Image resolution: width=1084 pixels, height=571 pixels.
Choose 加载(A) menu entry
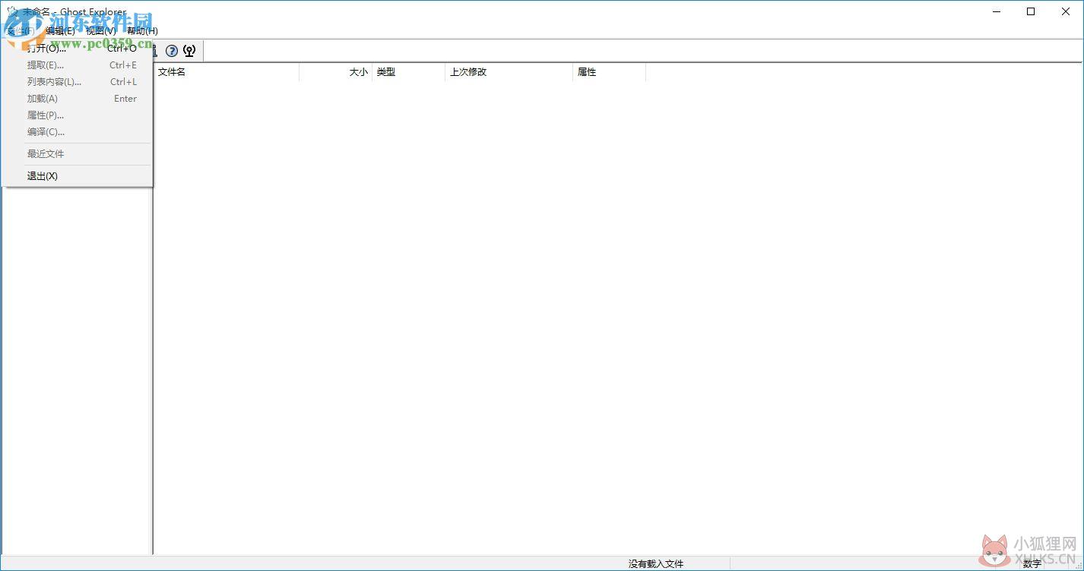78,99
